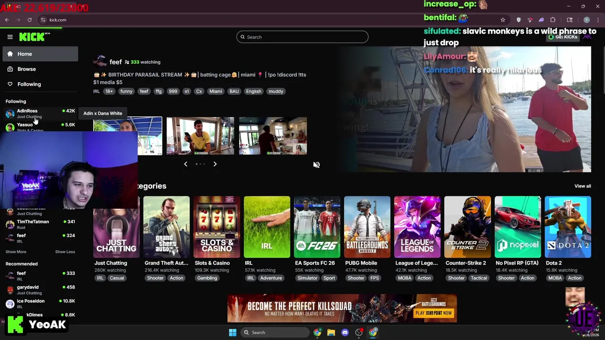Open the rightmost carousel stream thumbnail
This screenshot has height=340, width=605.
coord(273,136)
